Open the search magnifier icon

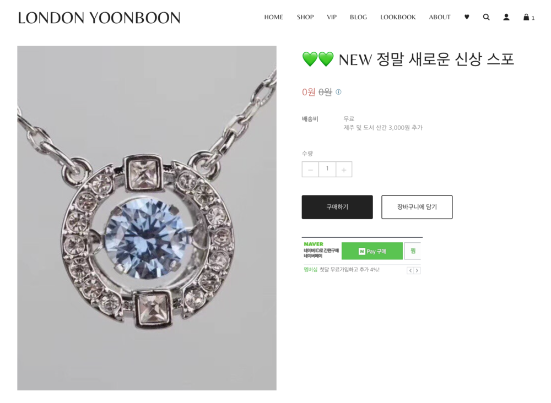click(x=487, y=17)
